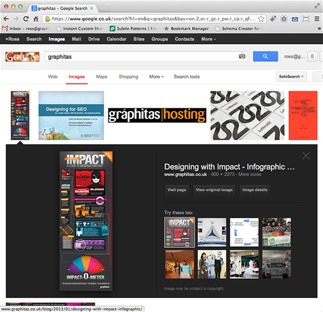Click the Image details button
Image resolution: width=323 pixels, height=312 pixels.
(x=255, y=190)
